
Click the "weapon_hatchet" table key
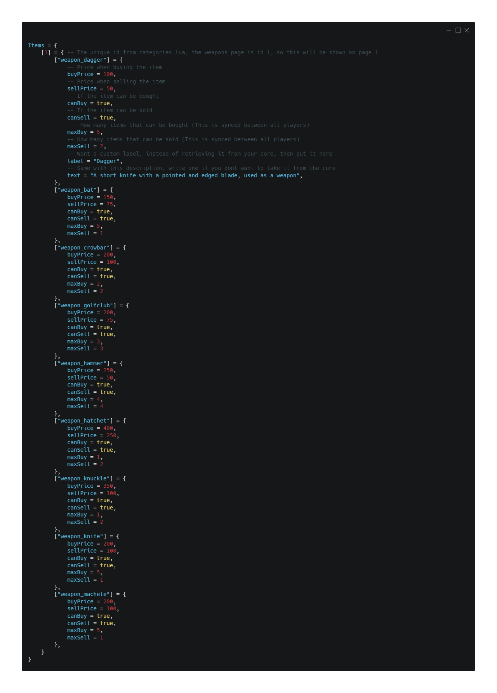point(83,421)
